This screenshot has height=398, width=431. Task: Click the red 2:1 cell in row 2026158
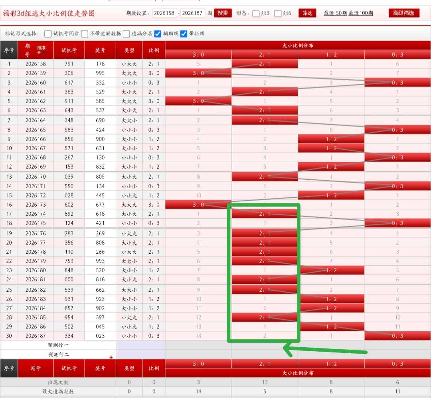(265, 64)
